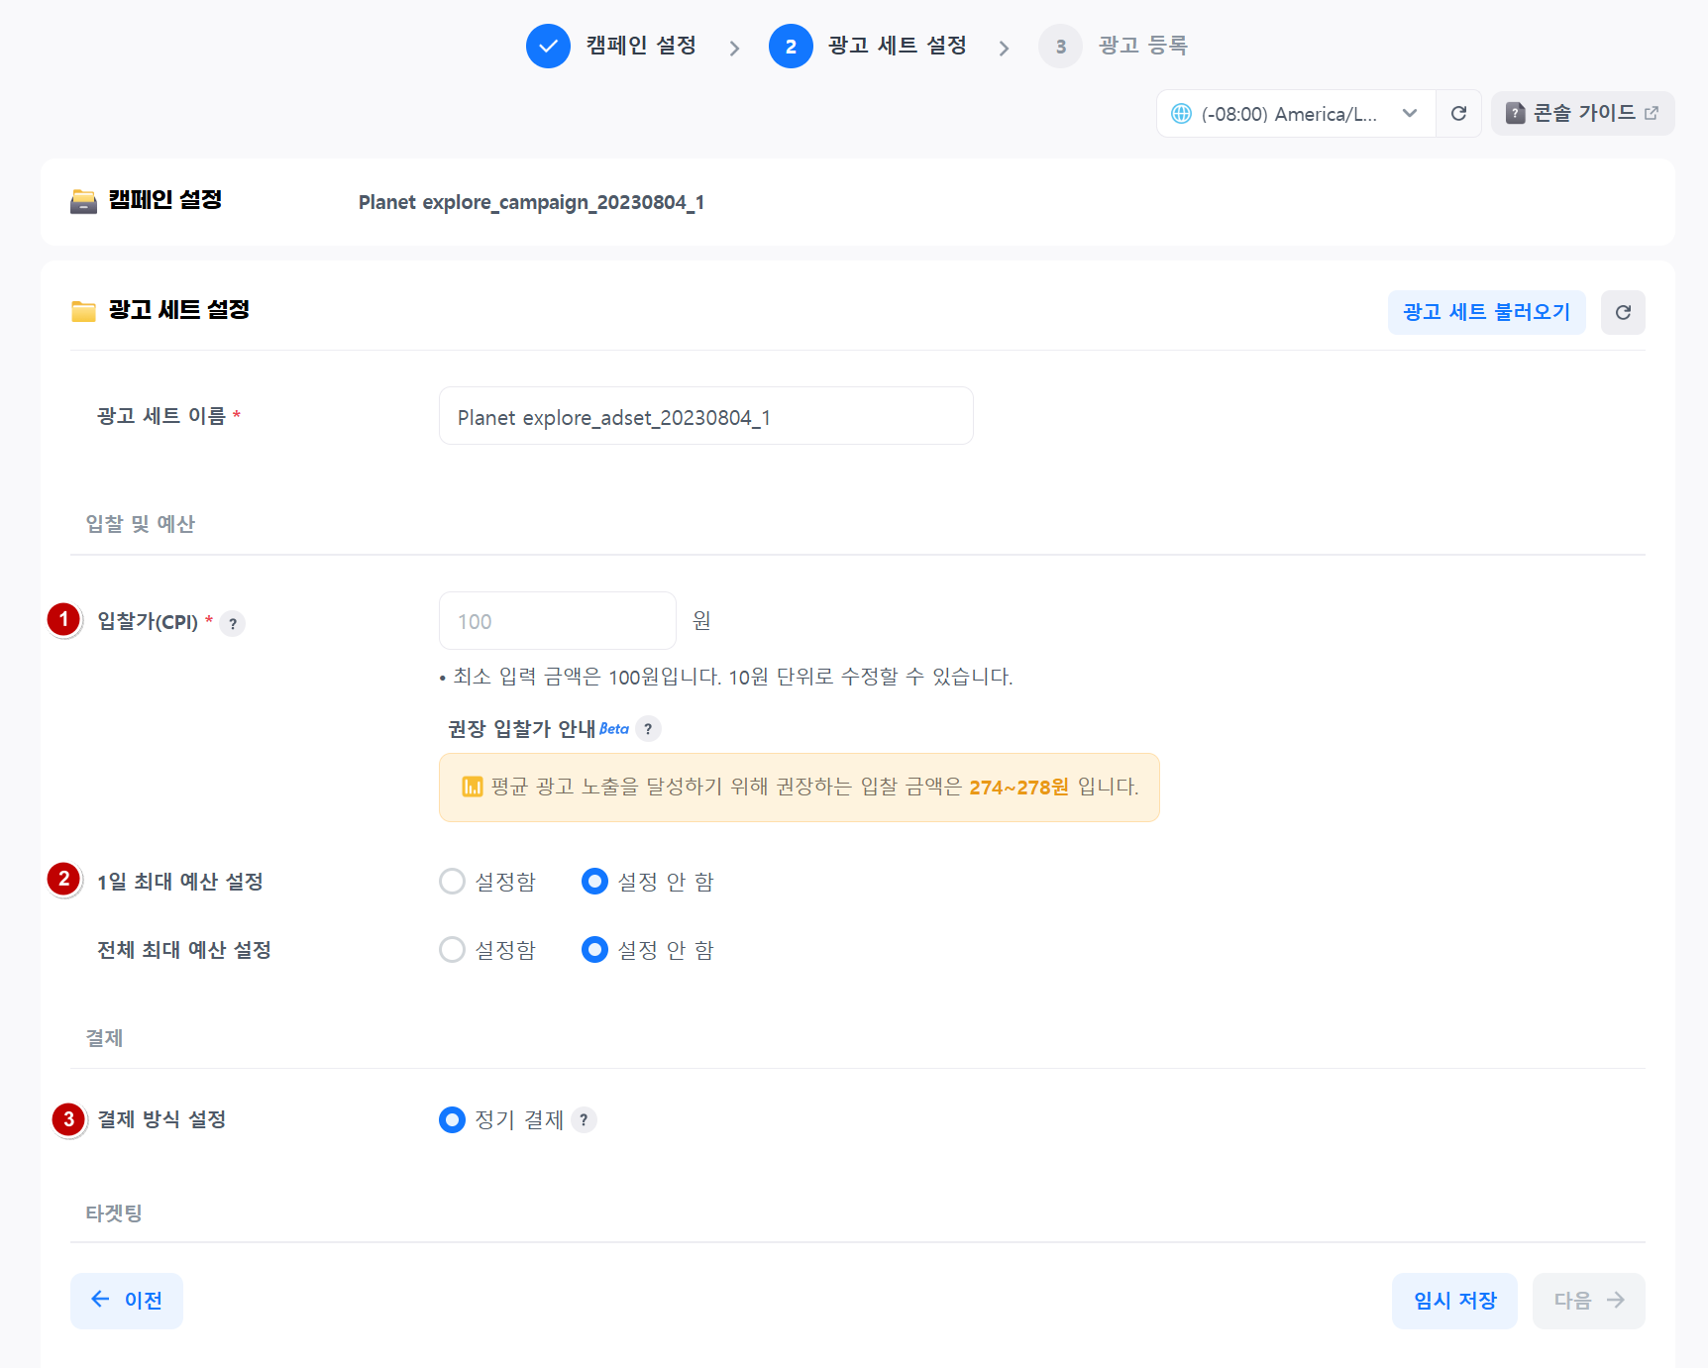Viewport: 1708px width, 1368px height.
Task: Select 설정 안 함 for 1일 최대 예산
Action: [594, 882]
